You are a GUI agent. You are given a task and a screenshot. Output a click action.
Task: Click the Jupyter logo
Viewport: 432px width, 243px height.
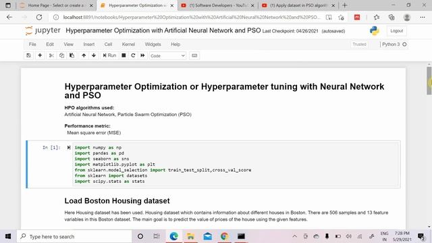[43, 30]
